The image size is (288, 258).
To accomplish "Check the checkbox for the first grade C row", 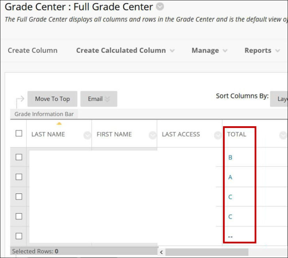I will pyautogui.click(x=19, y=197).
